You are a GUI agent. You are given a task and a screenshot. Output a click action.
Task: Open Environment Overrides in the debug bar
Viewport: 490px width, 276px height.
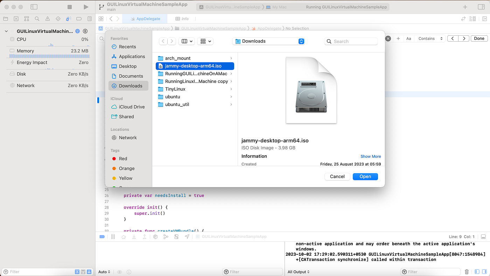177,236
